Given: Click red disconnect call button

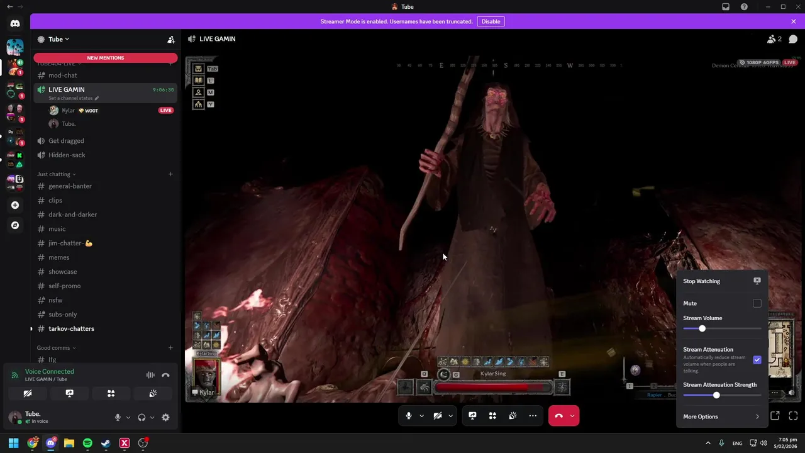Looking at the screenshot, I should click(558, 416).
